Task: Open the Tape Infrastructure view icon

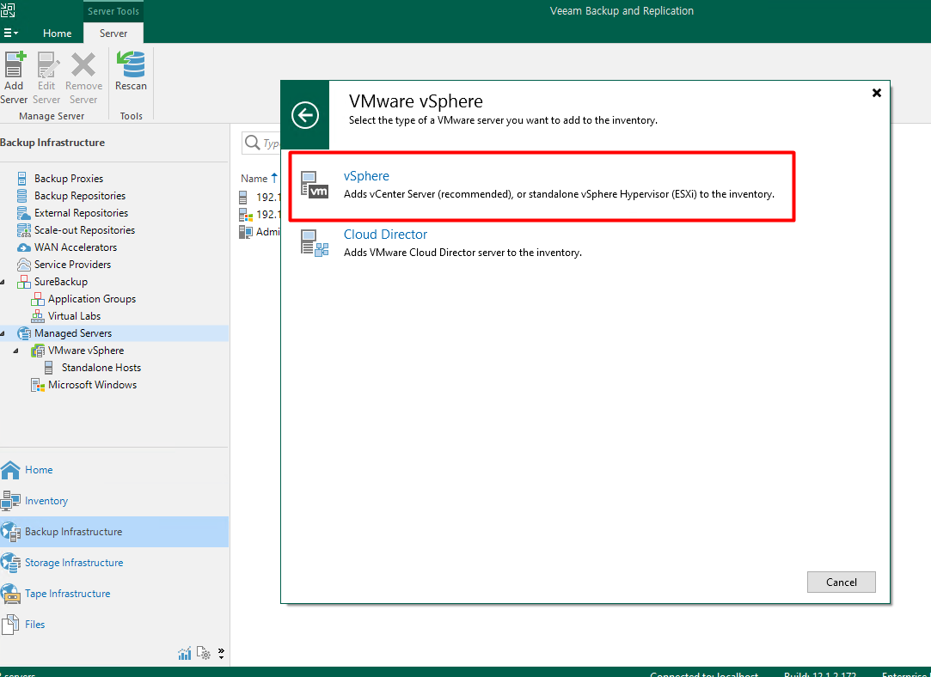Action: (10, 594)
